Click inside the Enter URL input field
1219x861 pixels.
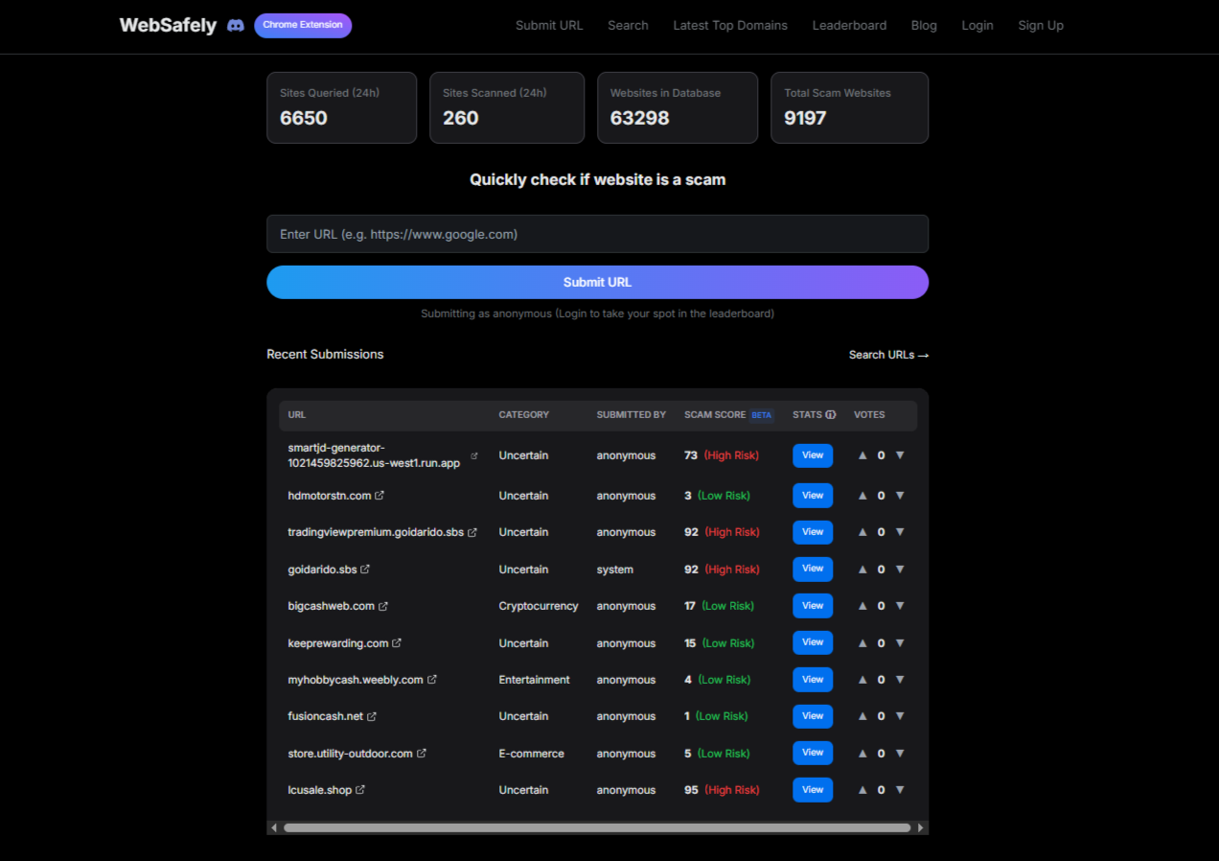point(597,234)
